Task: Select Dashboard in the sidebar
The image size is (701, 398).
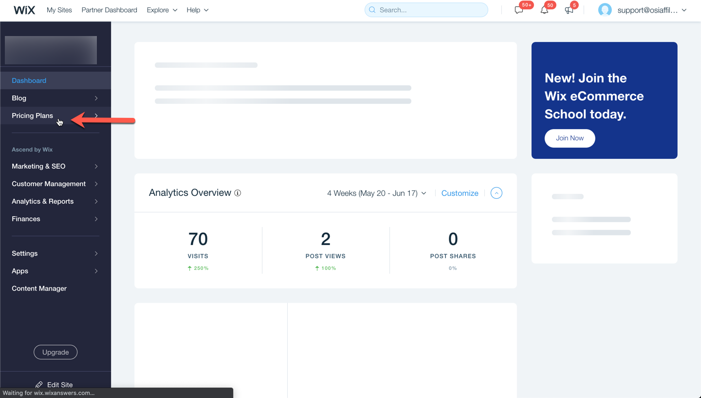Action: click(x=55, y=80)
